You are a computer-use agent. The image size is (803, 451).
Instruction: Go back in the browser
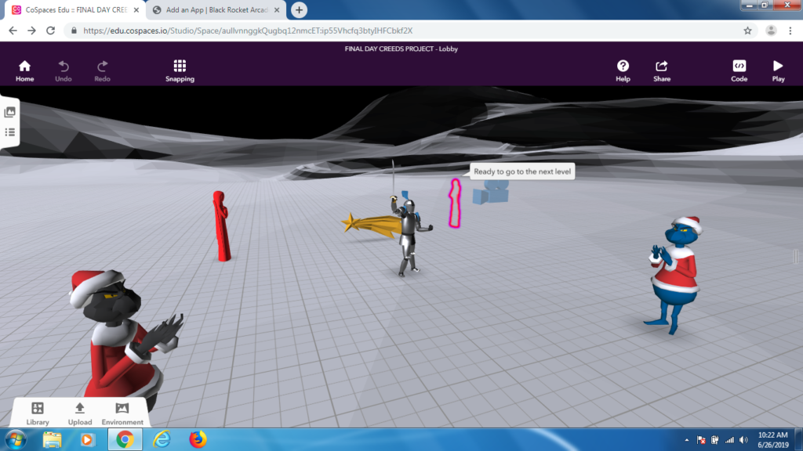[x=13, y=31]
